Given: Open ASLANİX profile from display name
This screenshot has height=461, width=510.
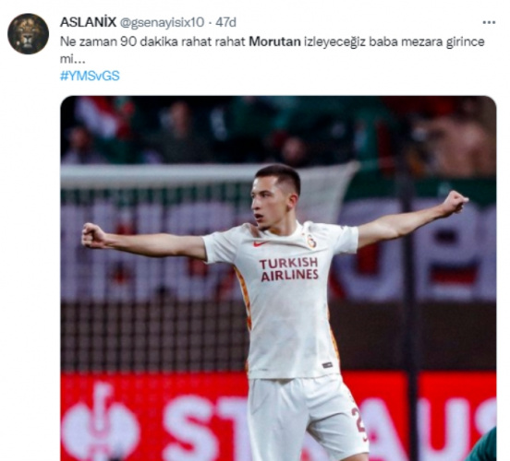Looking at the screenshot, I should [88, 22].
